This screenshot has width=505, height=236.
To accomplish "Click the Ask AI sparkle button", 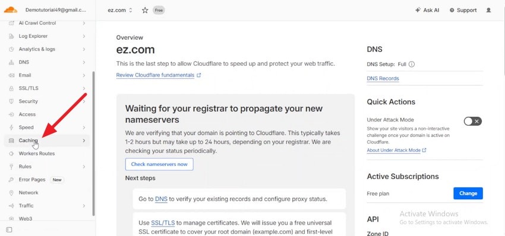I will pos(427,10).
